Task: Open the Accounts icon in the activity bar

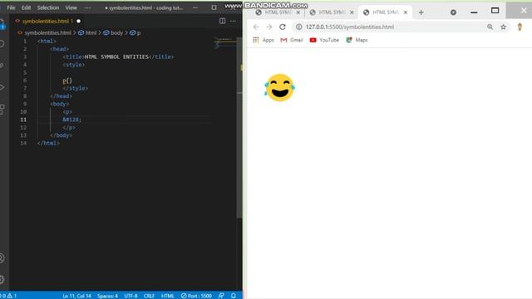Action: [x=2, y=258]
